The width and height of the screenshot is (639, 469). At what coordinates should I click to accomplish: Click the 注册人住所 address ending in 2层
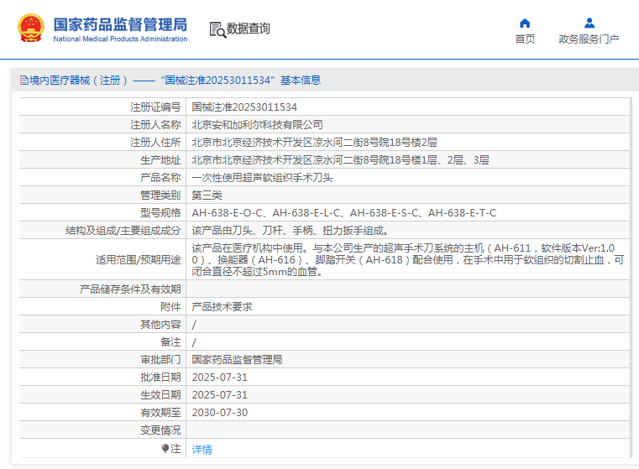[x=314, y=143]
